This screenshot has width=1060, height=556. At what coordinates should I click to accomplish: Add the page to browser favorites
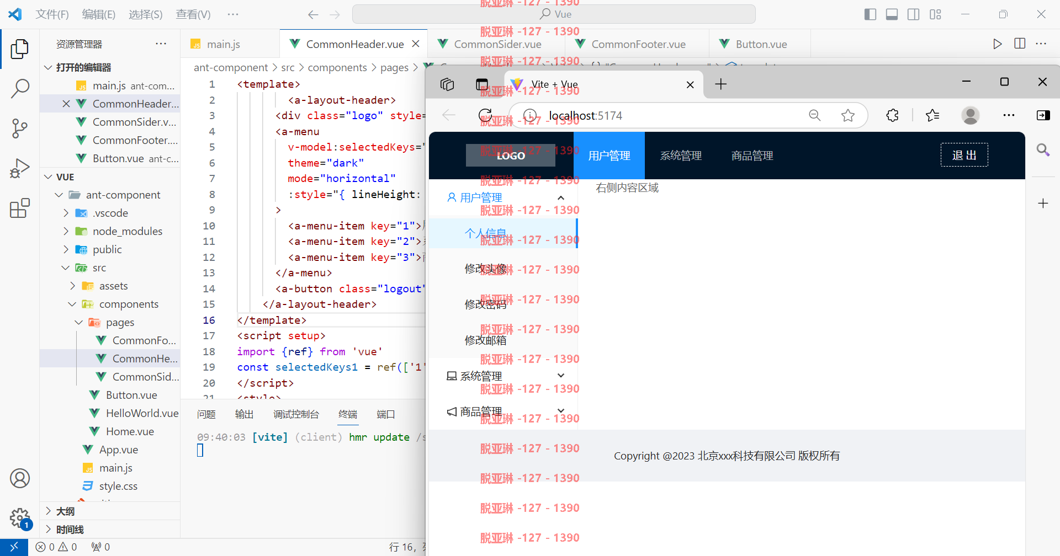tap(848, 115)
